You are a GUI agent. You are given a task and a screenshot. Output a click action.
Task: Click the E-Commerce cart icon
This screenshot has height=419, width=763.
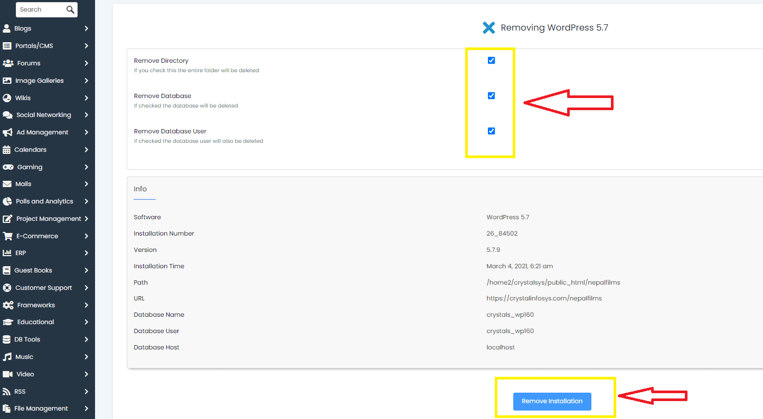click(x=7, y=236)
